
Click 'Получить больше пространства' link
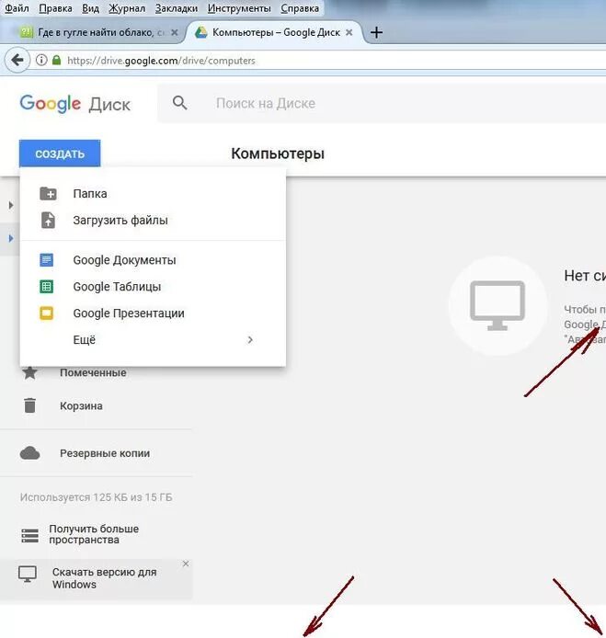pos(94,534)
